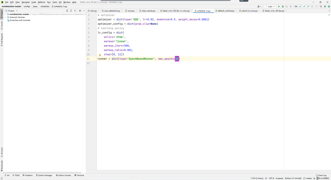
Task: Toggle the Bookmarks side panel
Action: pos(2,166)
